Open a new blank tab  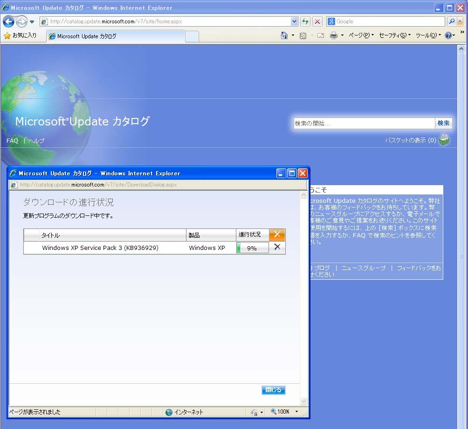coord(192,36)
